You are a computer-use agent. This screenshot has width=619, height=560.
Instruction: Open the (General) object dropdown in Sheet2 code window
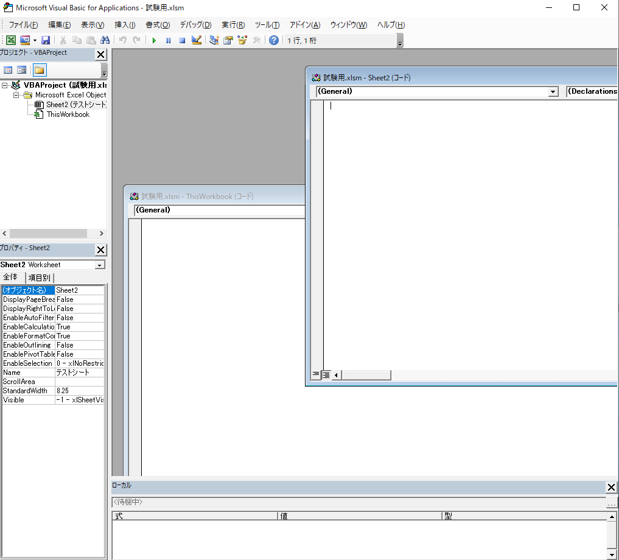click(553, 92)
